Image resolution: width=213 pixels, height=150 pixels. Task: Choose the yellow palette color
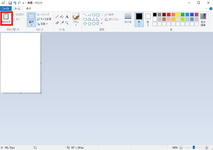click(178, 15)
